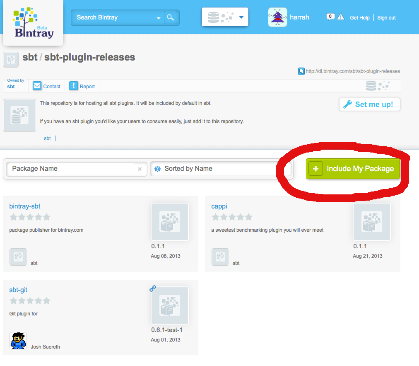Open the dl.bintray.com/sbt/sbt-plugin-releases link
Image resolution: width=419 pixels, height=366 pixels.
tap(353, 71)
